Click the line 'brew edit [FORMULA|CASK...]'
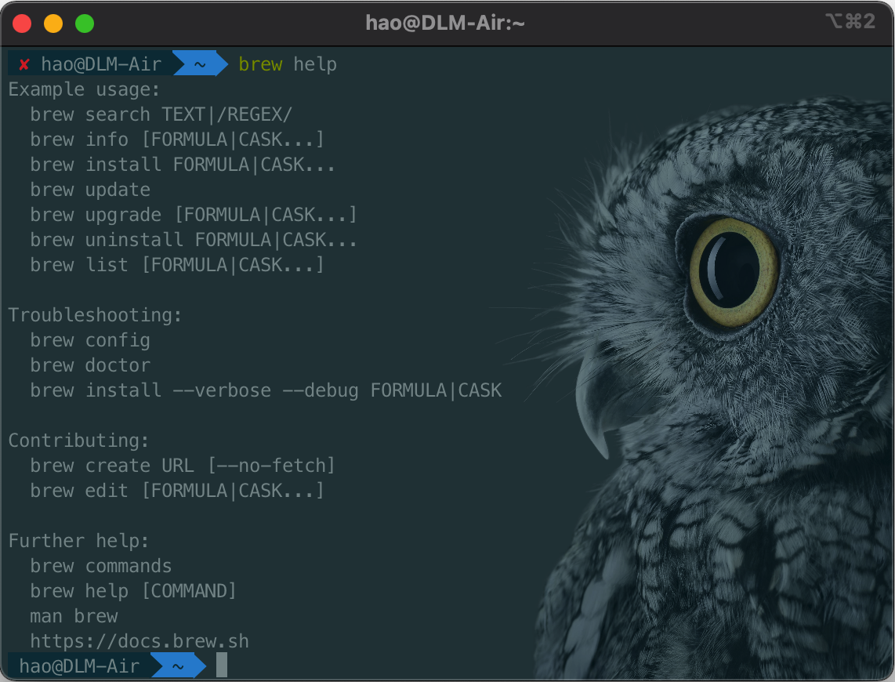 (x=177, y=491)
